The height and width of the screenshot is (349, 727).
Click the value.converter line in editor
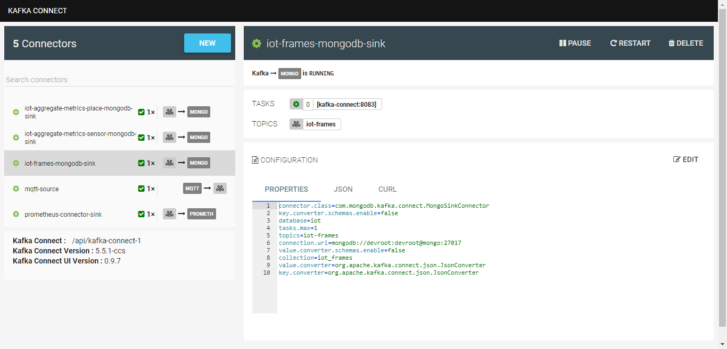pyautogui.click(x=382, y=265)
